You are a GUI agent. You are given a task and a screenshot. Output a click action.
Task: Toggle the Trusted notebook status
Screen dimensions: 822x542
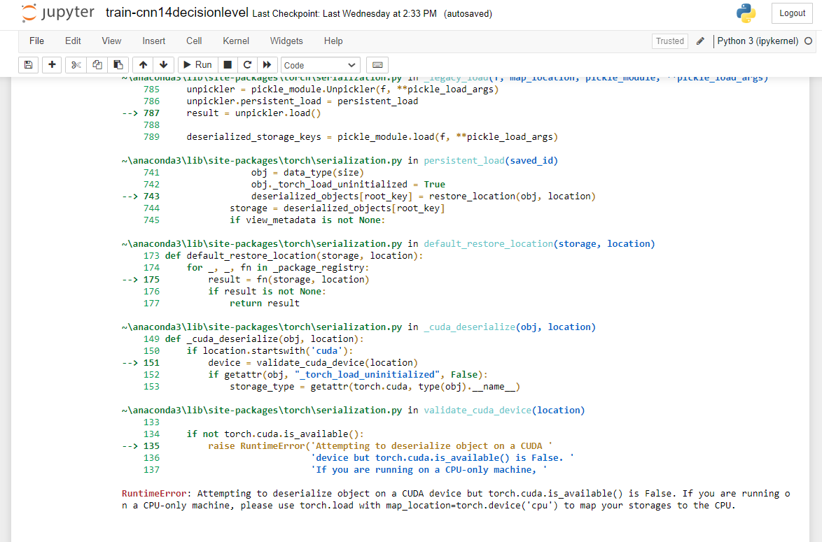click(x=669, y=41)
